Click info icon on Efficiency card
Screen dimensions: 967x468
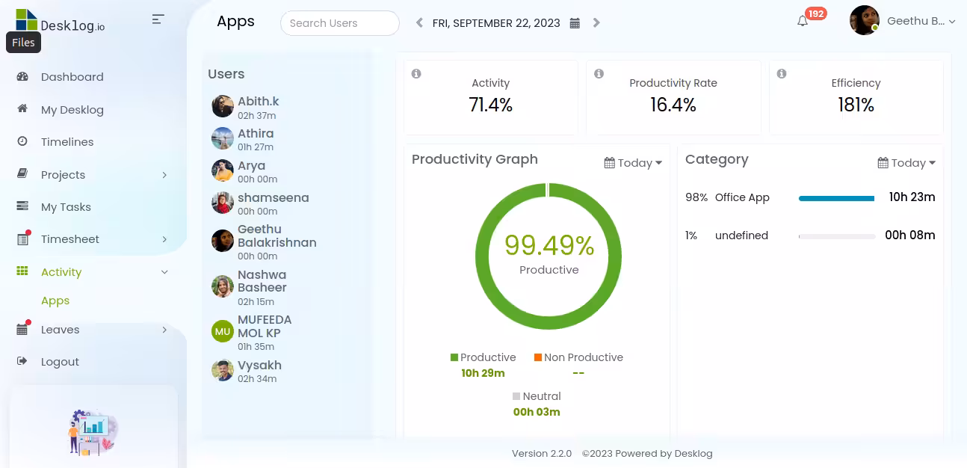[781, 73]
